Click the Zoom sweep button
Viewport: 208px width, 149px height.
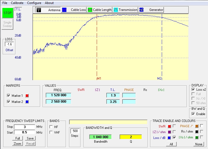17,143
